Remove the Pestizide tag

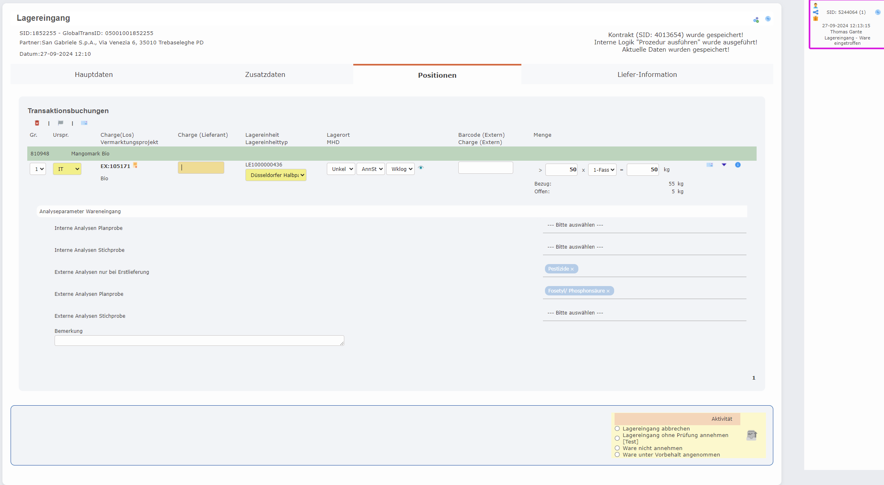coord(572,269)
